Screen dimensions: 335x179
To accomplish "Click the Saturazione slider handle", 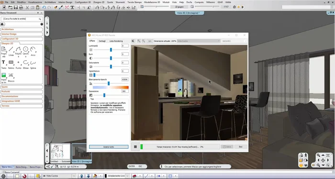I will coord(111,67).
